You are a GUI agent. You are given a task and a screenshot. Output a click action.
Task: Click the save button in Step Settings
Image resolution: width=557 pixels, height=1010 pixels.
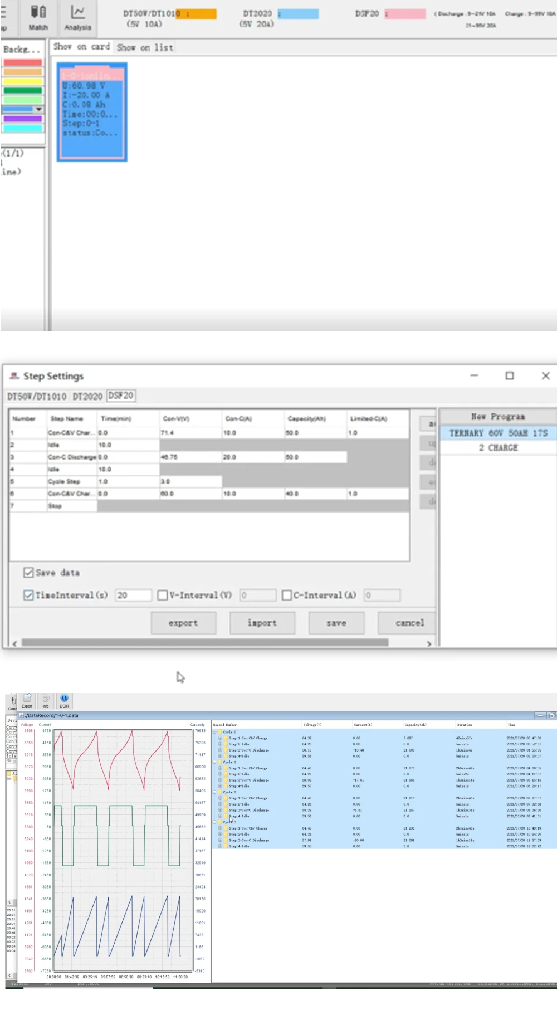click(336, 623)
